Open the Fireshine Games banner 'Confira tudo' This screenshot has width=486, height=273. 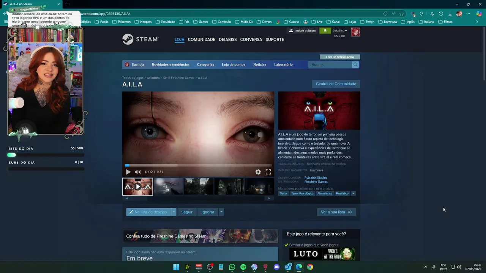coord(200,236)
